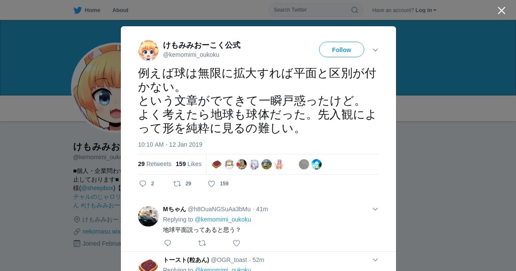Click the Twitter bird Home icon

pyautogui.click(x=77, y=10)
